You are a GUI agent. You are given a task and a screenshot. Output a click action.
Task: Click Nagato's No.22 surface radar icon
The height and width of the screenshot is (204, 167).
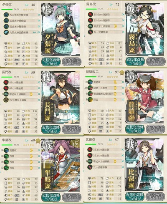click(6, 100)
